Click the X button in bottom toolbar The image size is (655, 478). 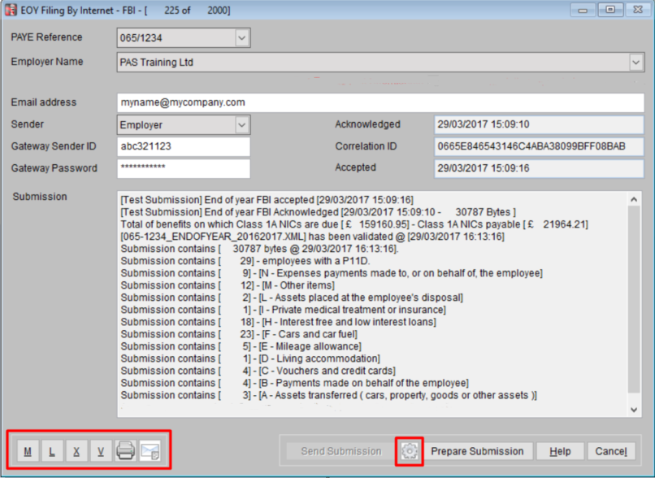pos(76,451)
